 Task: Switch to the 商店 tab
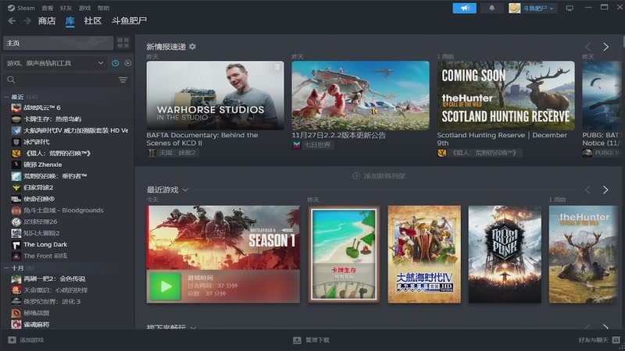click(x=47, y=21)
